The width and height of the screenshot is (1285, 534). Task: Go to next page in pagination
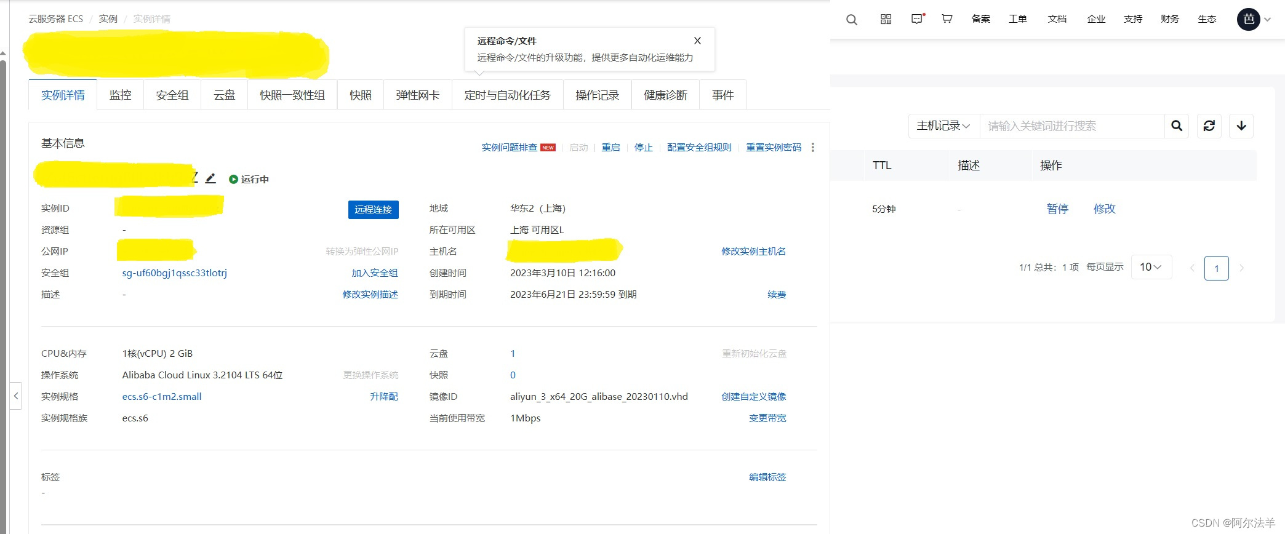(x=1241, y=268)
